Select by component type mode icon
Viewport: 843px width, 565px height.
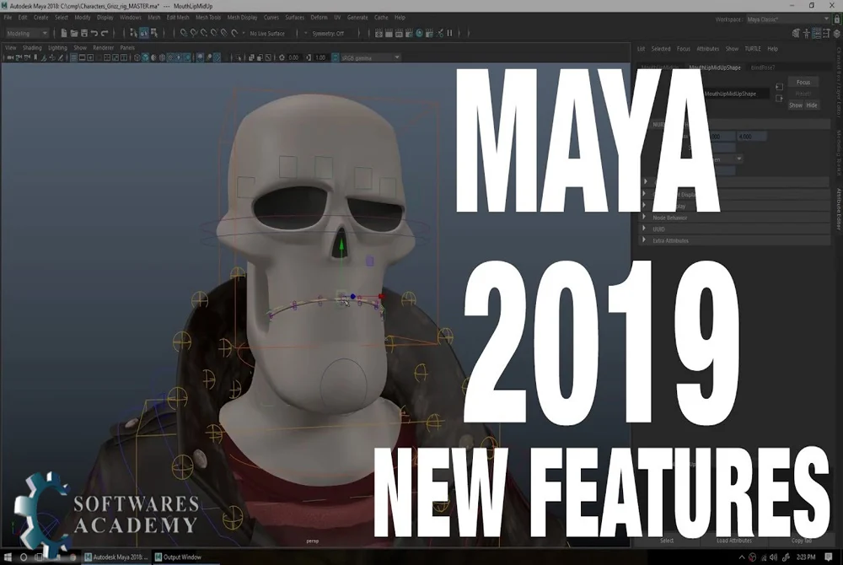point(154,34)
